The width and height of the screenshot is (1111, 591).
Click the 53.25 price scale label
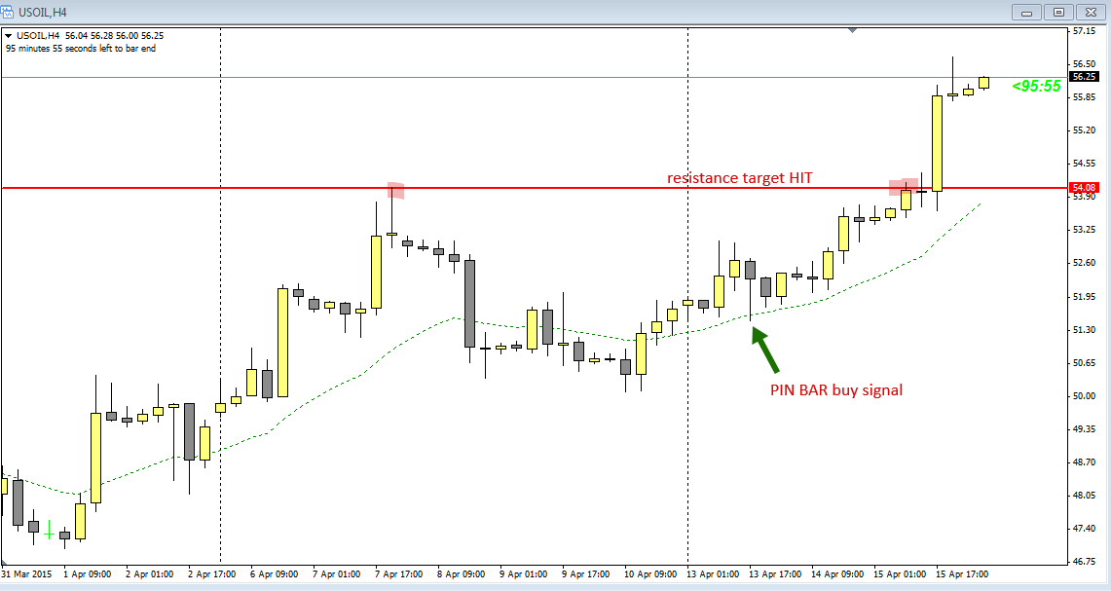[x=1084, y=230]
